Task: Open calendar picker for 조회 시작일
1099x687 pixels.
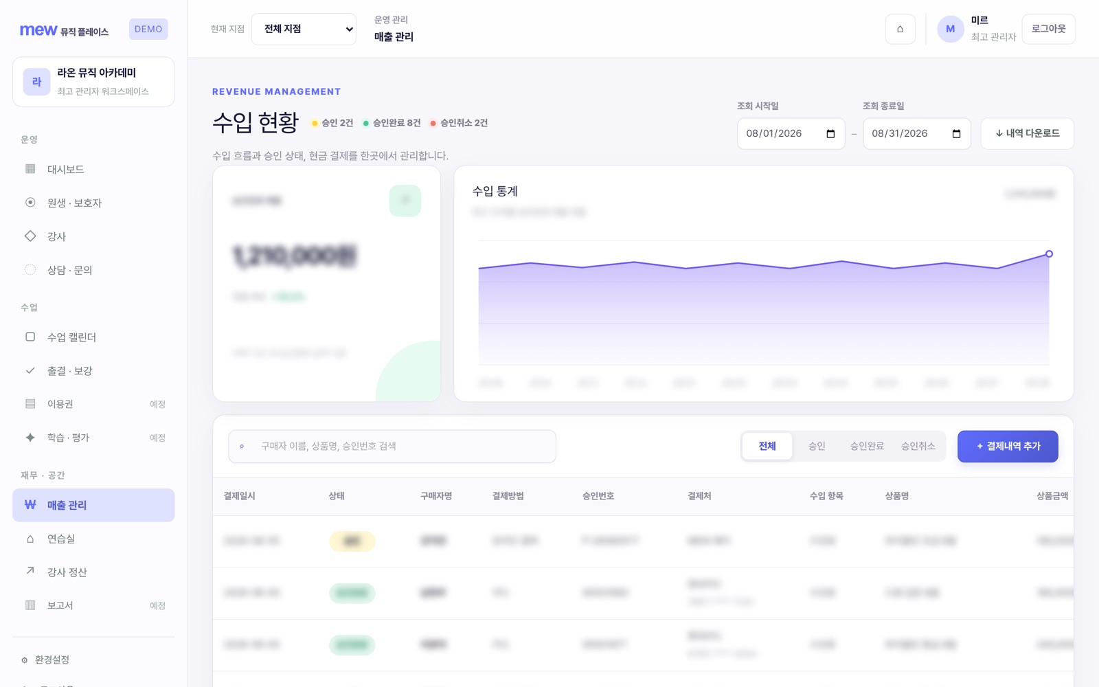Action: [x=830, y=134]
